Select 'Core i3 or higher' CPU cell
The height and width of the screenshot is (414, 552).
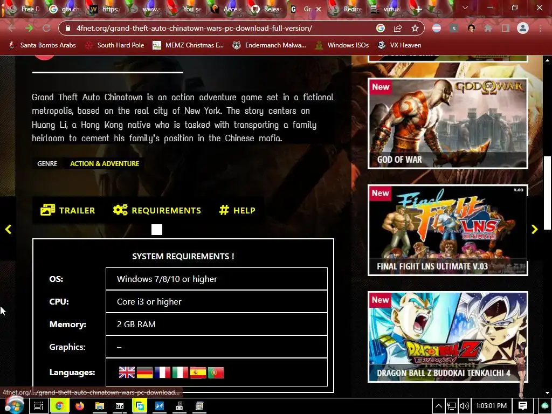pos(217,301)
